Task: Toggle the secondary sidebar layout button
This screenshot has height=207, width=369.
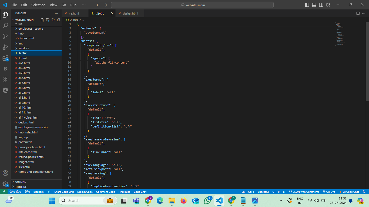Action: coord(321,5)
